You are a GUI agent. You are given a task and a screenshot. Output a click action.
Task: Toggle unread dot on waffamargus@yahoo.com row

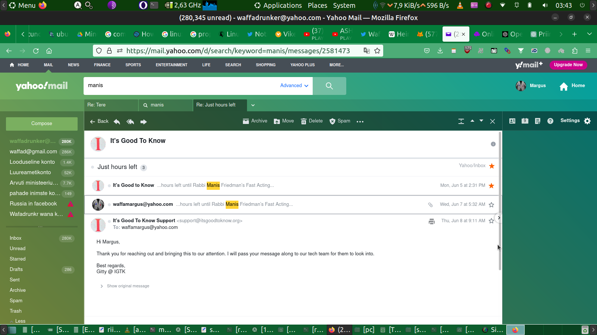click(x=109, y=204)
